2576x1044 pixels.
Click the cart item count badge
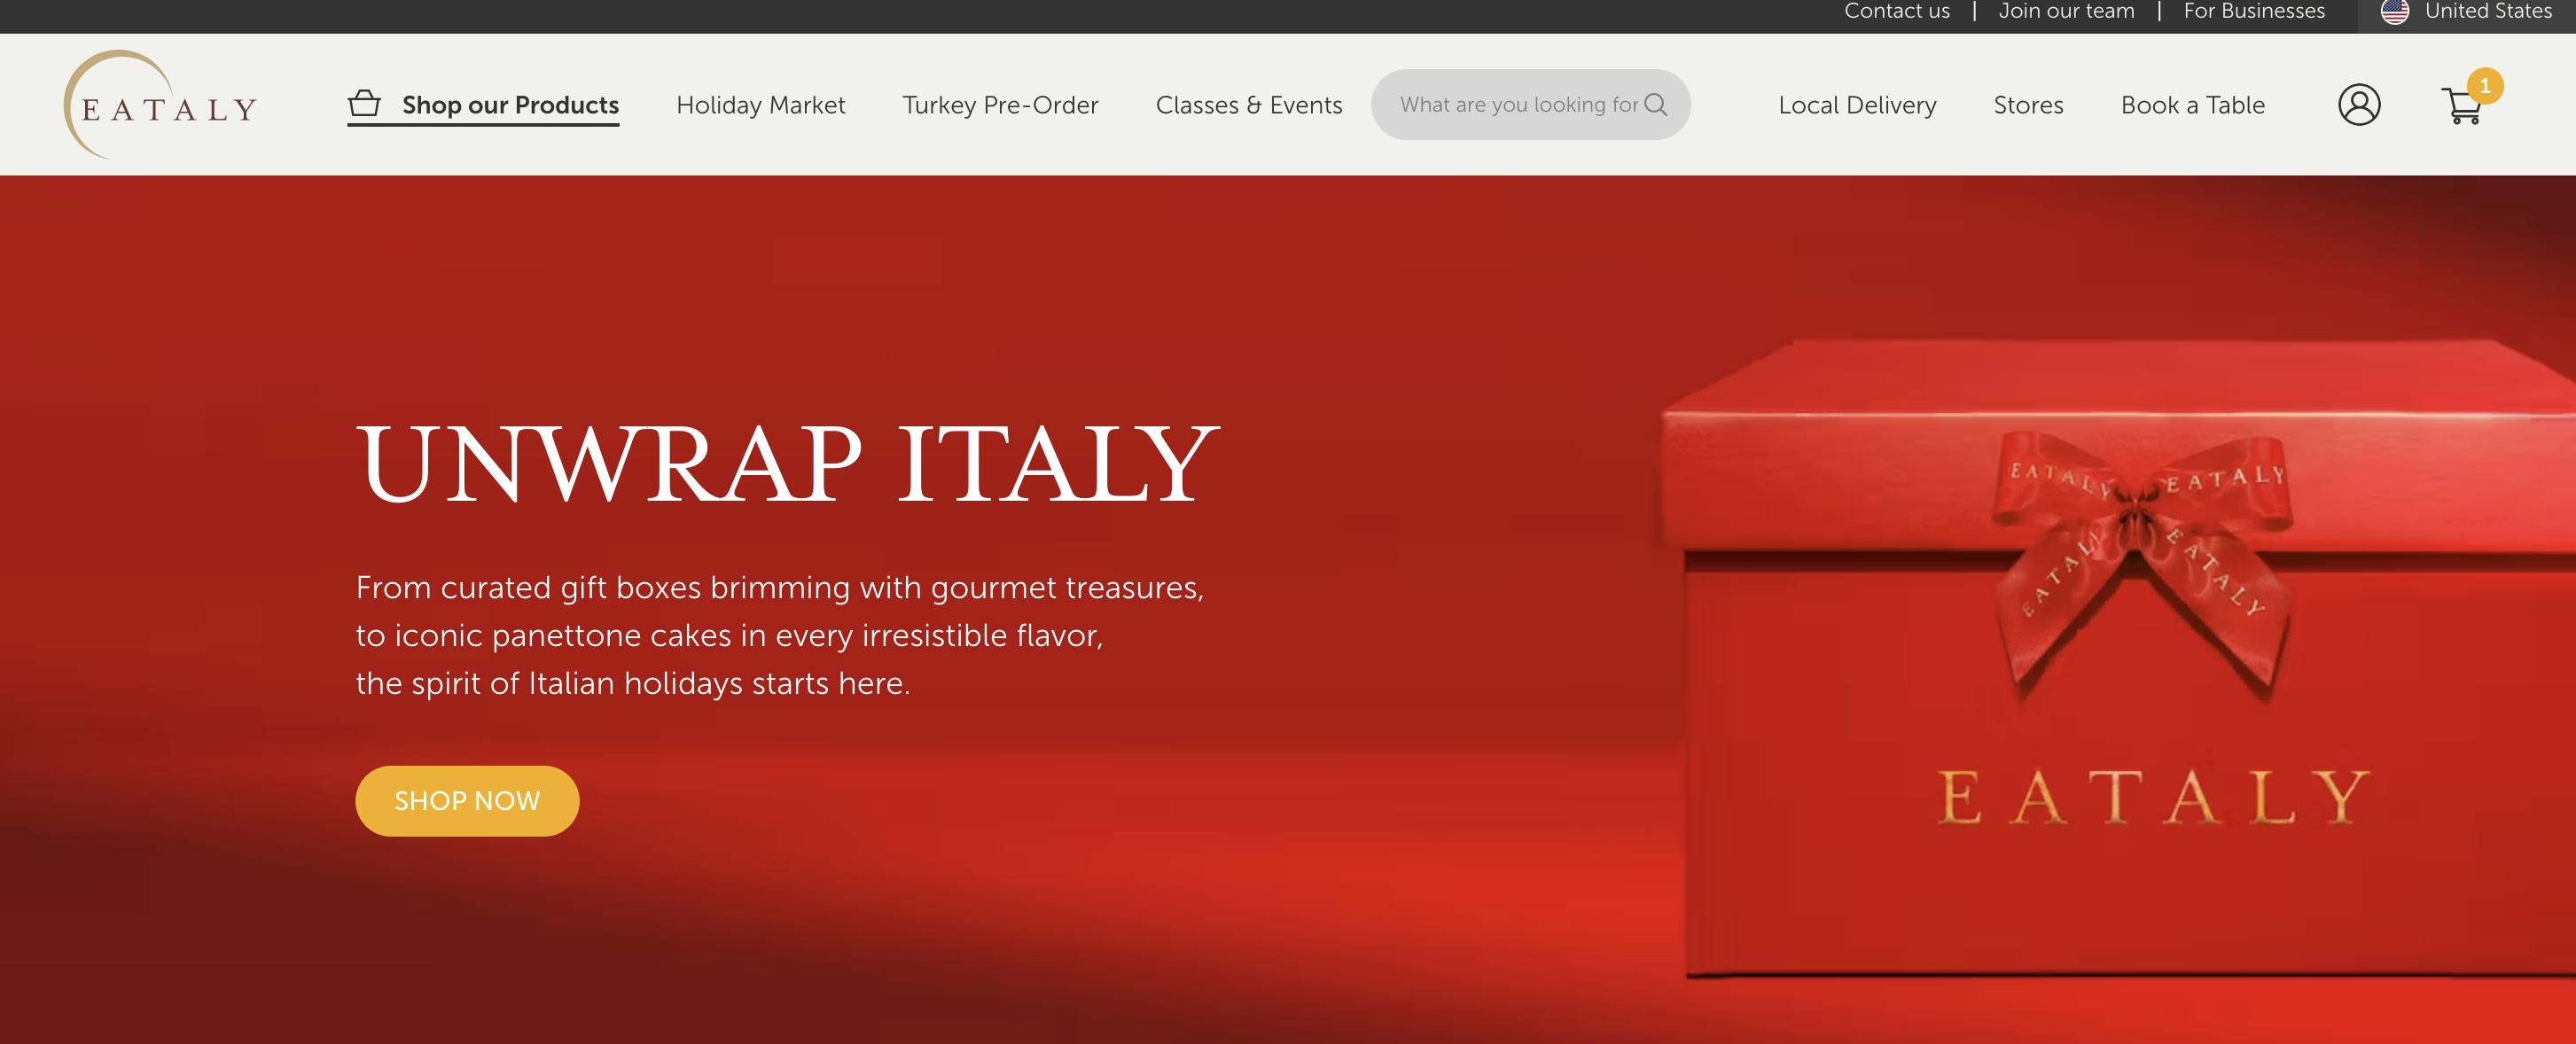[x=2485, y=86]
